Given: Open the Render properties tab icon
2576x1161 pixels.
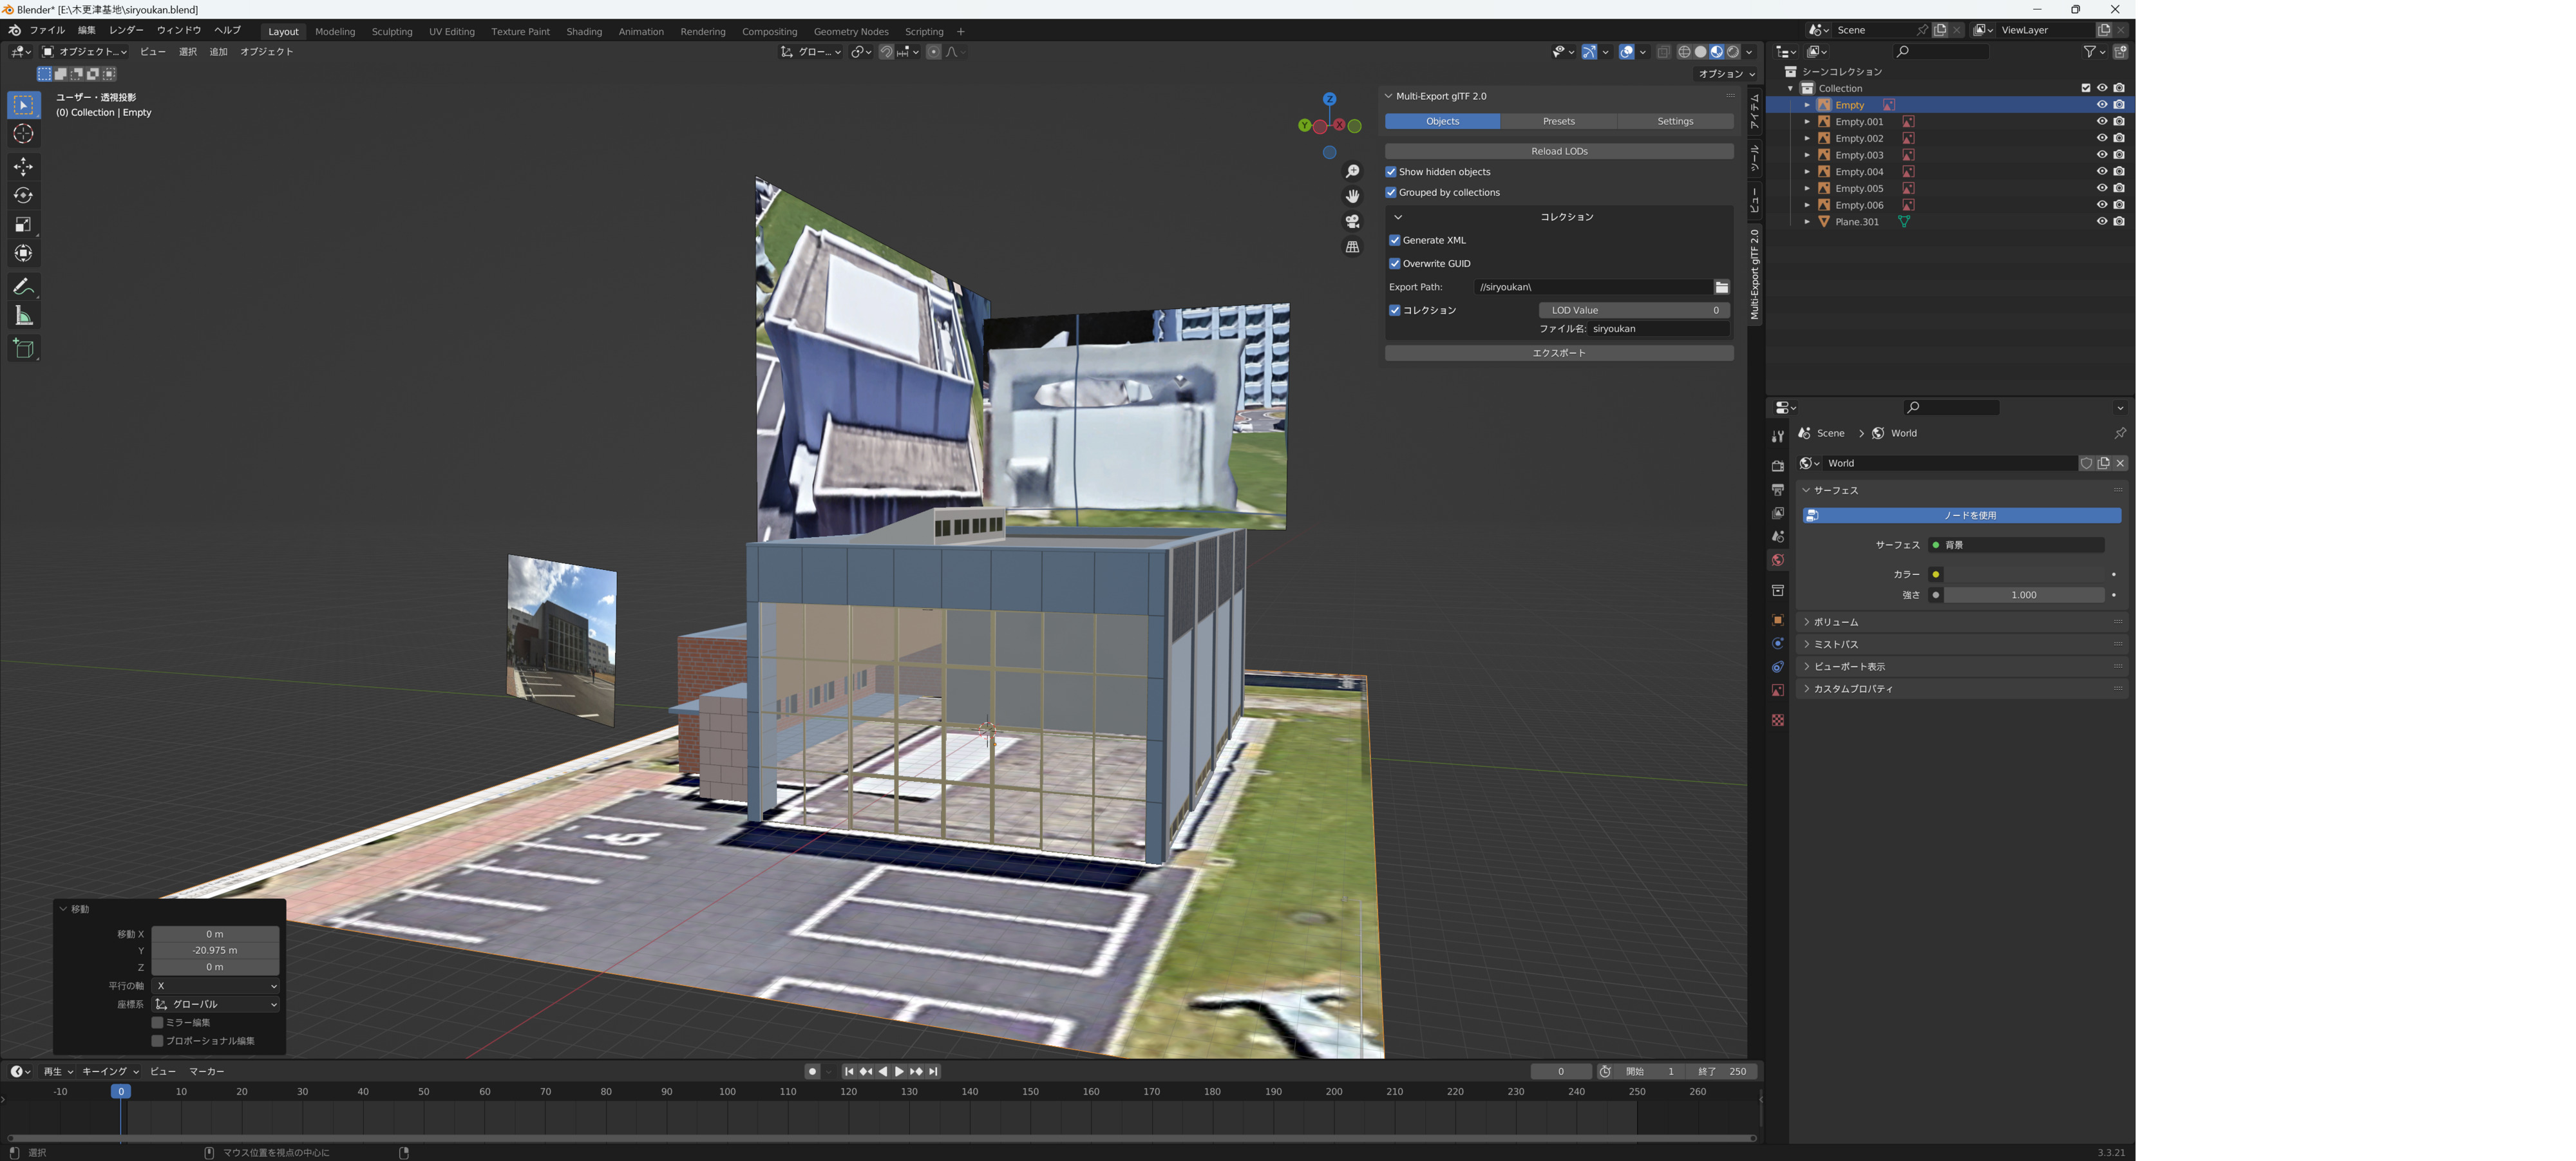Looking at the screenshot, I should 1777,466.
